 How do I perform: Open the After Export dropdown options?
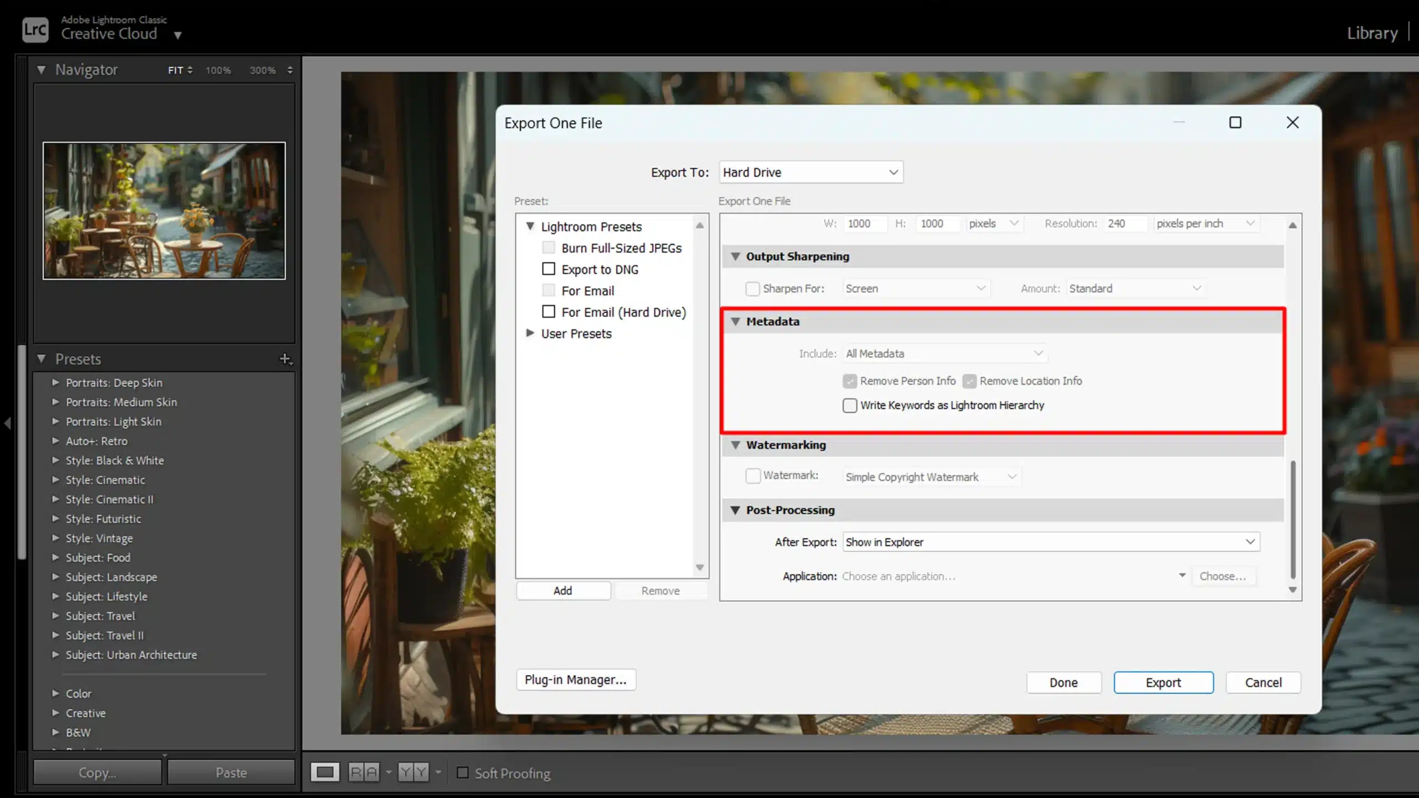(1250, 542)
